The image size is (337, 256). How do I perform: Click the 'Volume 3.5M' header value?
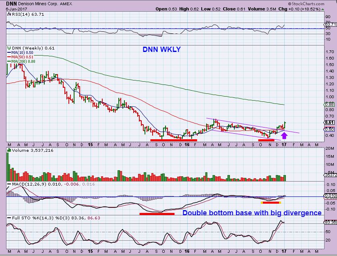pyautogui.click(x=262, y=9)
